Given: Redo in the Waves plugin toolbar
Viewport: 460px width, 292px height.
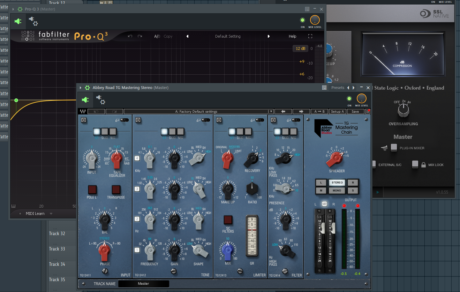Looking at the screenshot, I should click(114, 112).
